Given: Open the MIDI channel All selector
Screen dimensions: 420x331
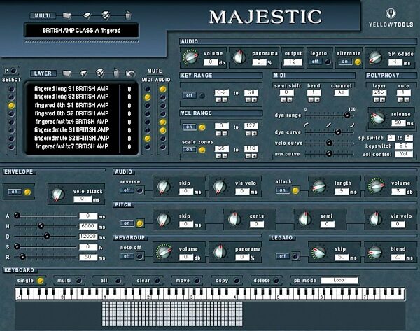Looking at the screenshot, I should click(342, 92).
